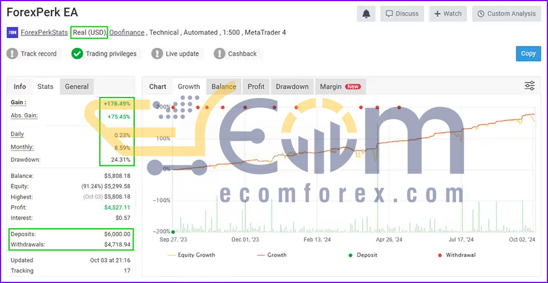The image size is (548, 283).
Task: Click the $5,808.18 Balance value
Action: click(x=117, y=176)
